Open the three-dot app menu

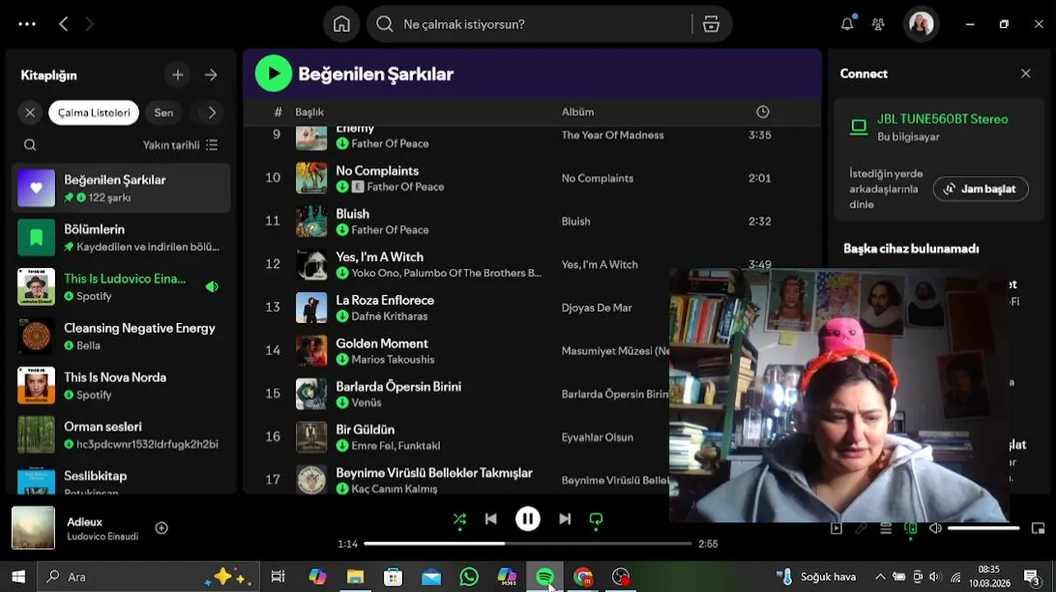pyautogui.click(x=27, y=24)
